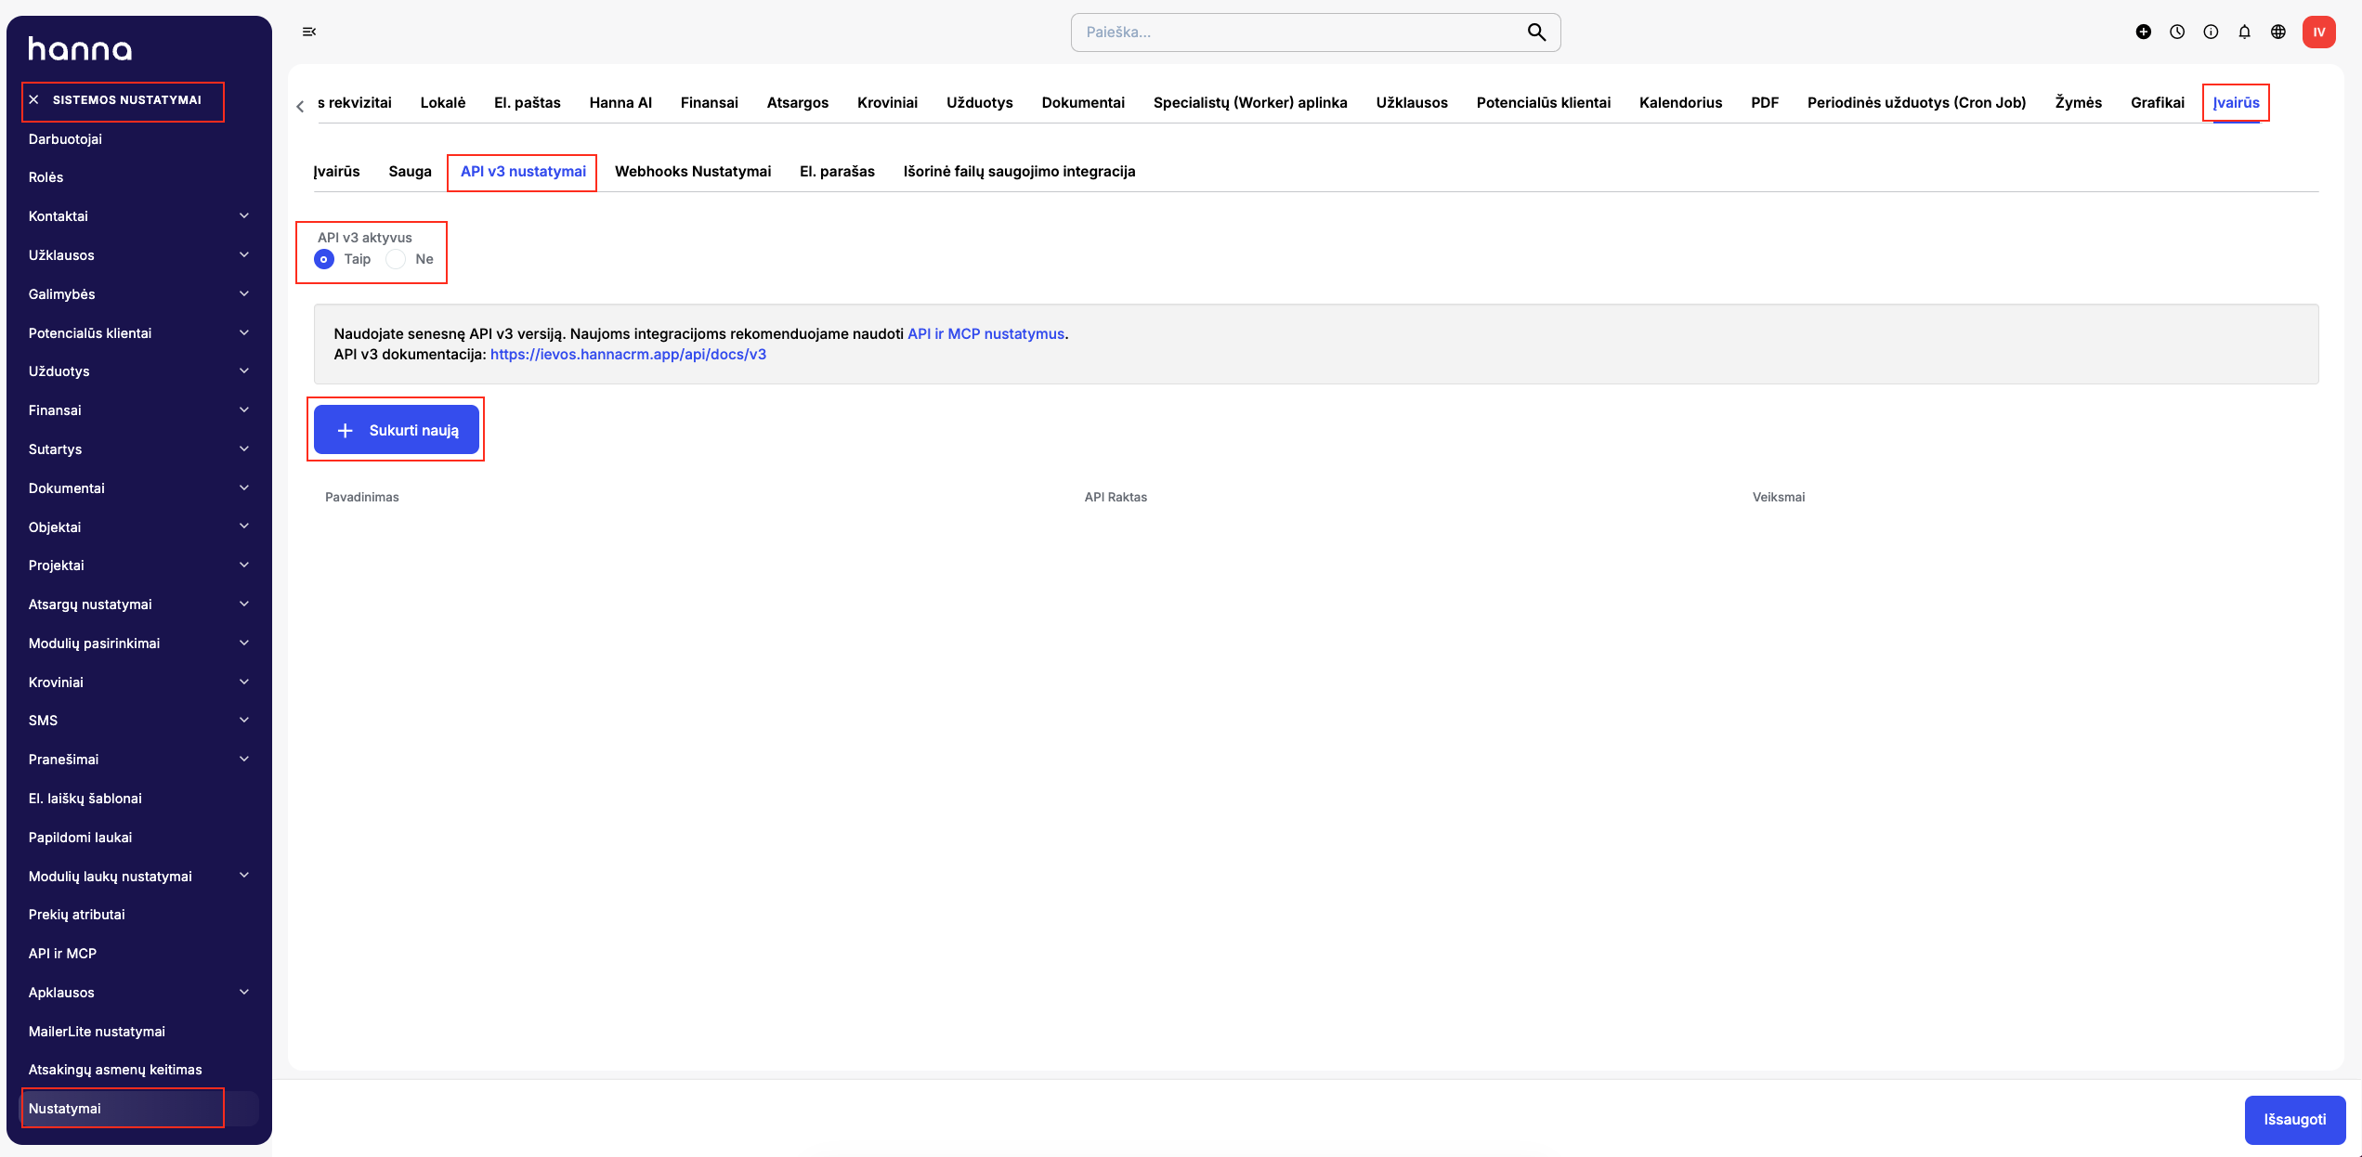This screenshot has height=1157, width=2362.
Task: Select the Ne radio button
Action: [x=396, y=259]
